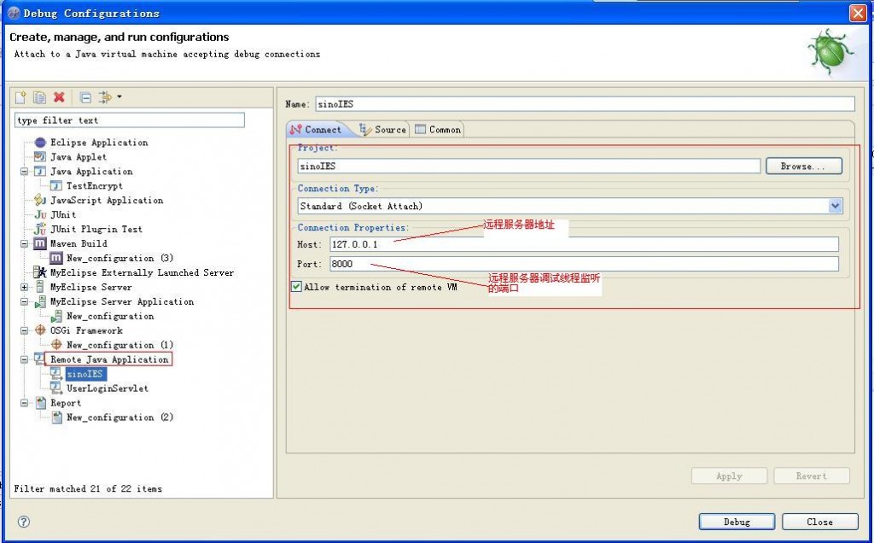The width and height of the screenshot is (874, 543).
Task: Switch to the Source tab
Action: point(383,129)
